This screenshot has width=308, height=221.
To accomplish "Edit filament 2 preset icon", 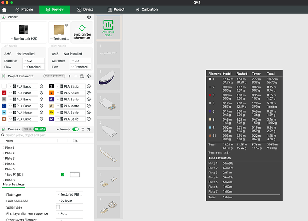I will click(x=89, y=86).
